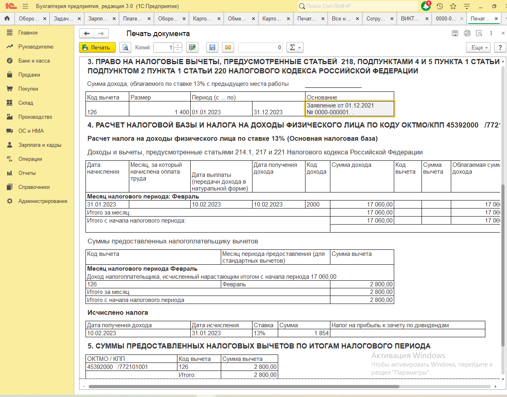Go back with the left arrow
507x397 pixels.
click(x=87, y=34)
